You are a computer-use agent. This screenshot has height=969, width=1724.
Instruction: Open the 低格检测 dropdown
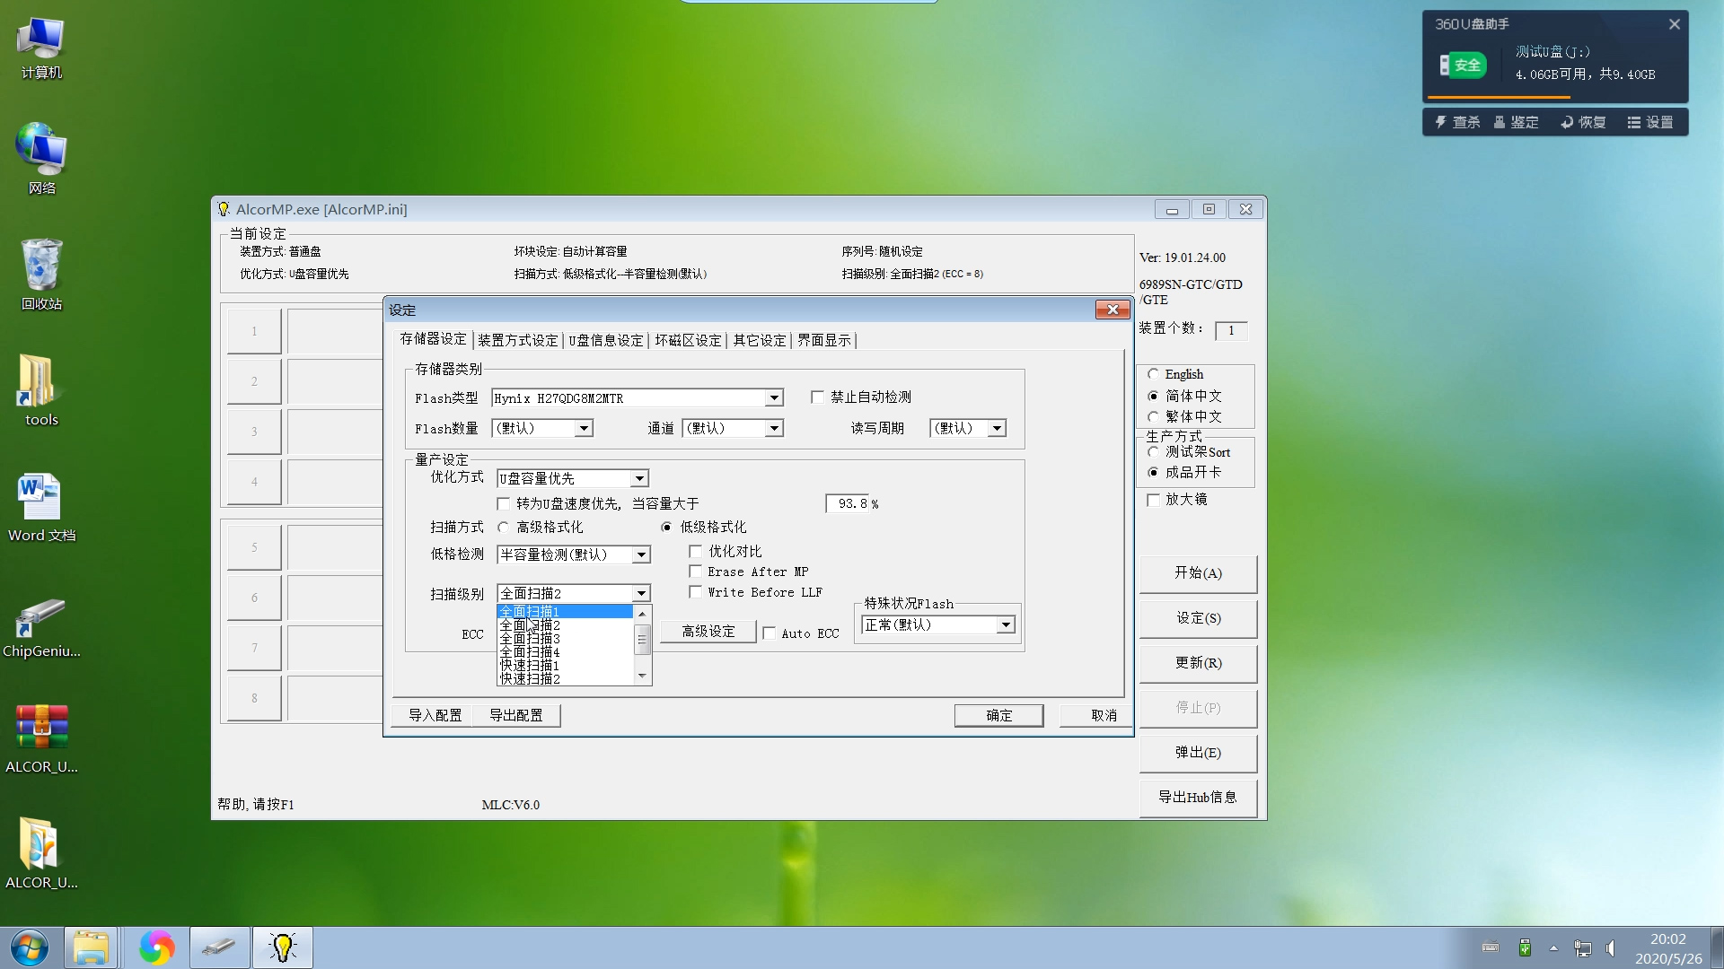(x=641, y=554)
